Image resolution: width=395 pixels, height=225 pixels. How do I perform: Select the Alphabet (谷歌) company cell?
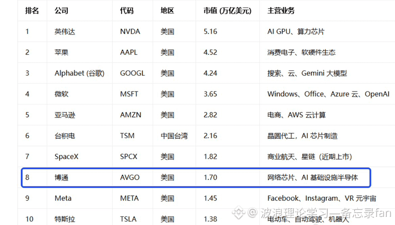pos(80,73)
